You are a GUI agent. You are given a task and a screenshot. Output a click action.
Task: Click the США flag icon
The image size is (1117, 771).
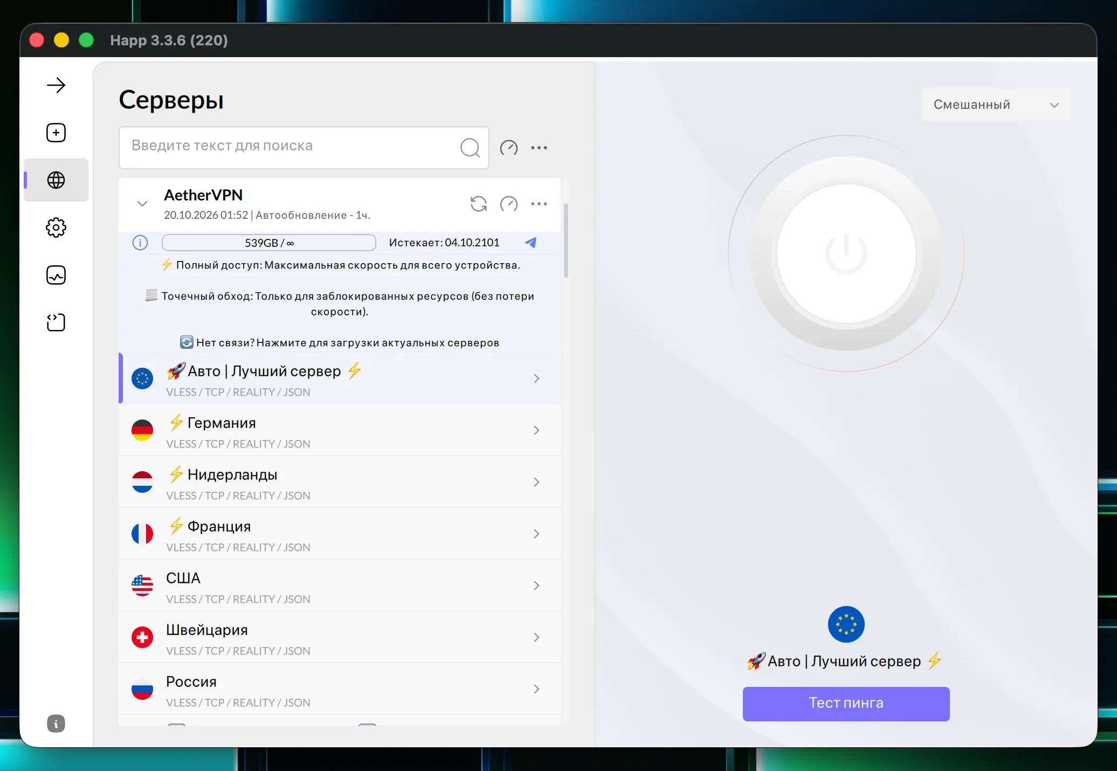click(x=142, y=586)
